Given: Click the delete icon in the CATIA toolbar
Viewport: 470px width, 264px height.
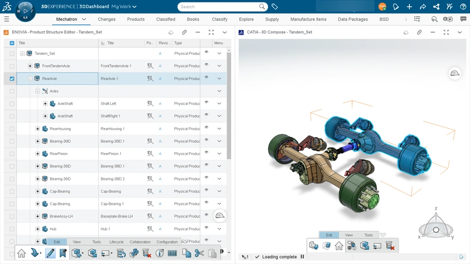Looking at the screenshot, I should pyautogui.click(x=390, y=246).
